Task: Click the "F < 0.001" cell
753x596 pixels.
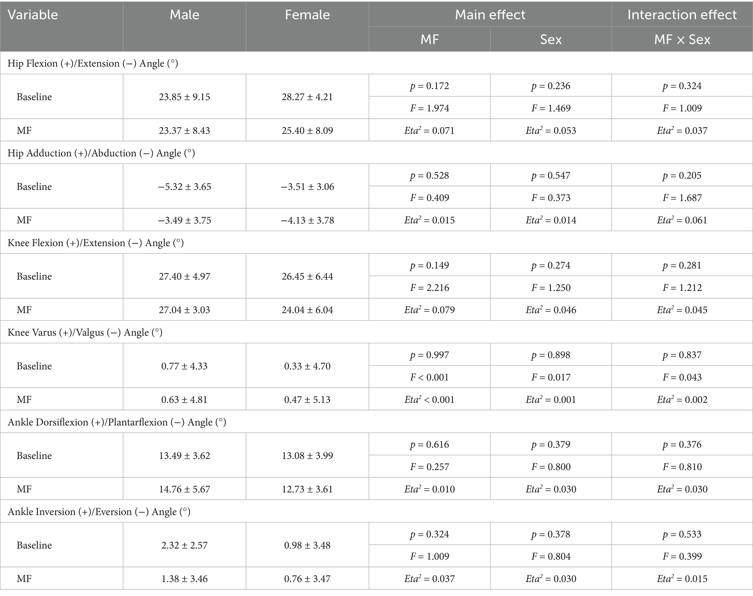Action: [429, 377]
